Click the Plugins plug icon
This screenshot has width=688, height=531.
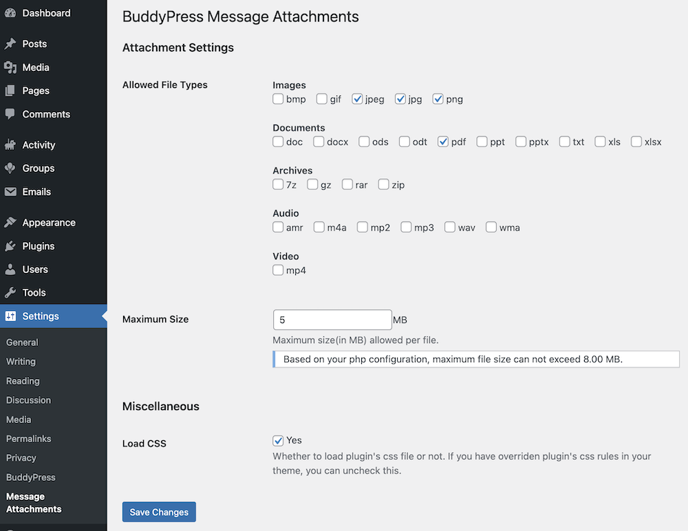click(10, 246)
